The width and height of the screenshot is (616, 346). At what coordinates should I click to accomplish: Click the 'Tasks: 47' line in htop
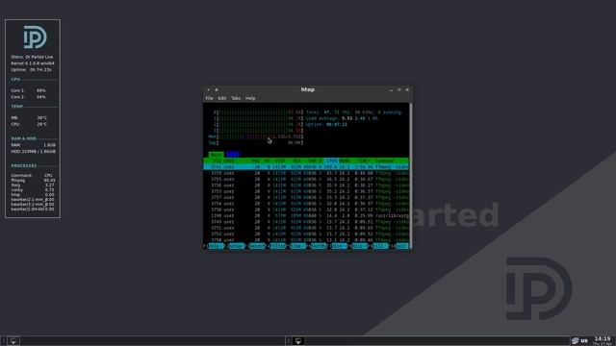point(353,112)
